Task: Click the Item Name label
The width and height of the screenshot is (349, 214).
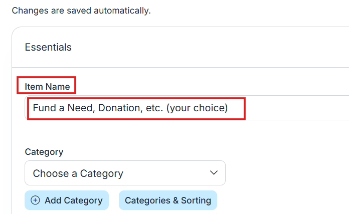Action: click(47, 86)
